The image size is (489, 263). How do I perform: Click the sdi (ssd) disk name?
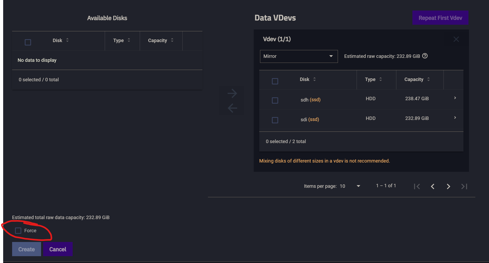pyautogui.click(x=310, y=119)
